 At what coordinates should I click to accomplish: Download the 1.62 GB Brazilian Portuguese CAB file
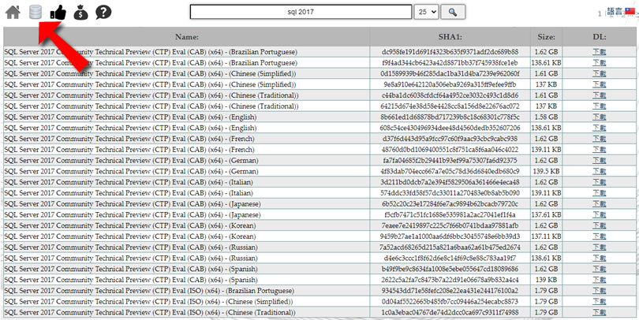599,52
